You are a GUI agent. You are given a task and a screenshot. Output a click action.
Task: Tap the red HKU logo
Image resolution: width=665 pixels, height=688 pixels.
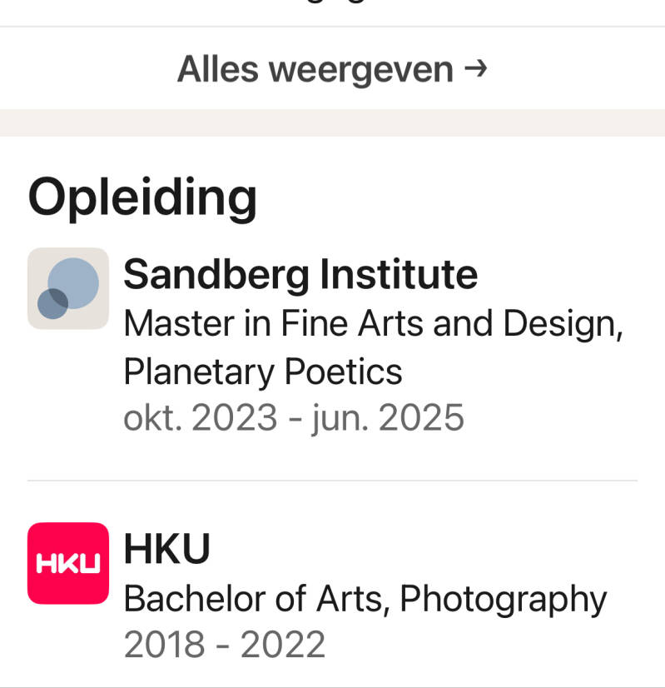pyautogui.click(x=68, y=563)
